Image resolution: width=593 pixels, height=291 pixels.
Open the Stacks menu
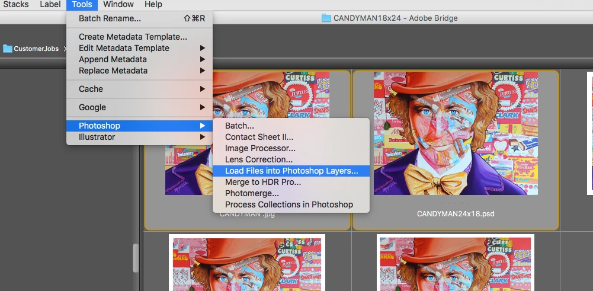point(16,5)
